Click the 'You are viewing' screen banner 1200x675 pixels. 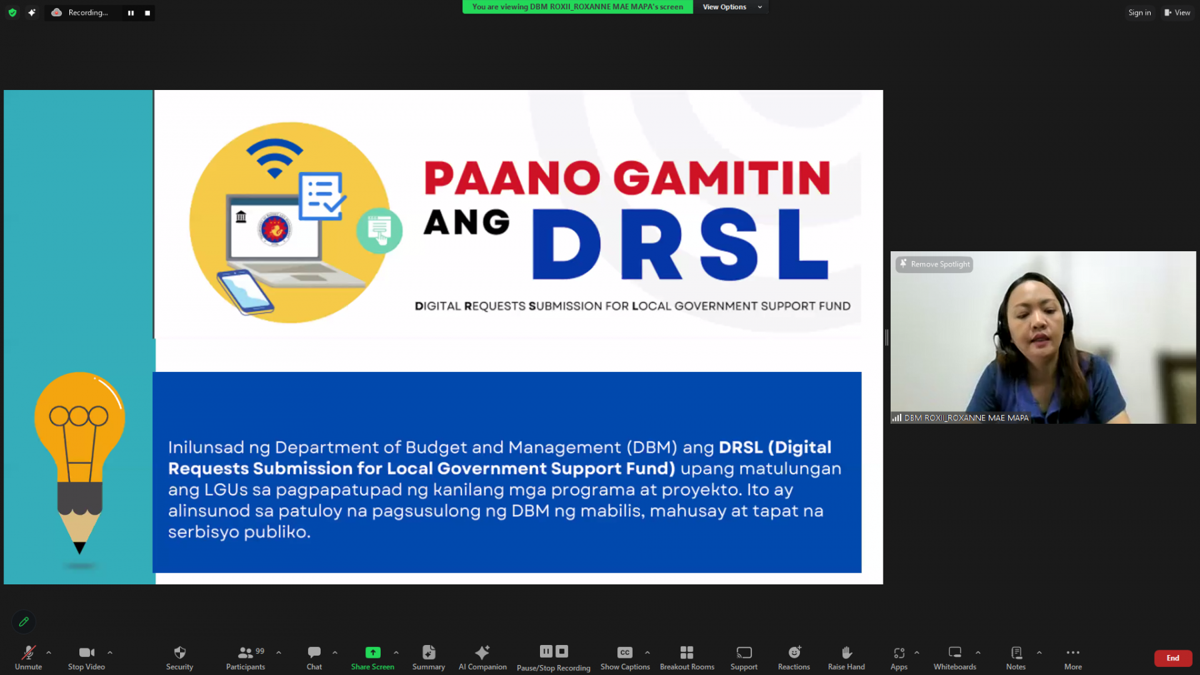577,7
